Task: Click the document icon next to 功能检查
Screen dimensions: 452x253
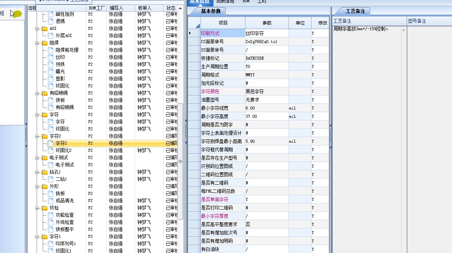Action: (x=51, y=215)
